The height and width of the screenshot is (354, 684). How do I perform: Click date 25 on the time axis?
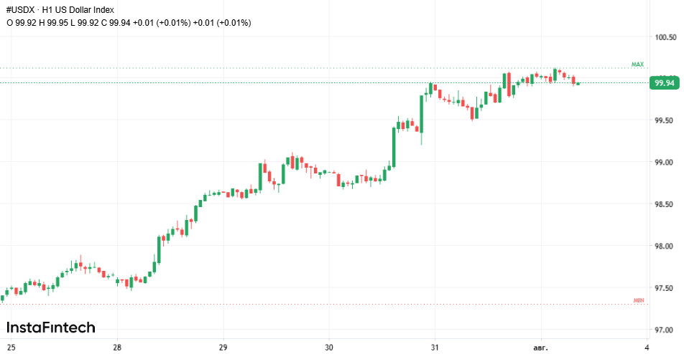(11, 348)
